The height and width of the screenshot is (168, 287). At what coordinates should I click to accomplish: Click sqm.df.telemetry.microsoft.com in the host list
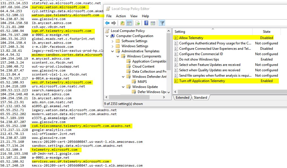tap(62, 31)
